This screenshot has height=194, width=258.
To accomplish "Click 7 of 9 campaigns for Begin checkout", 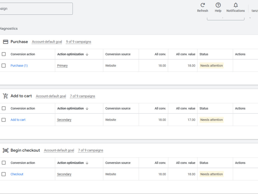I will [91, 150].
